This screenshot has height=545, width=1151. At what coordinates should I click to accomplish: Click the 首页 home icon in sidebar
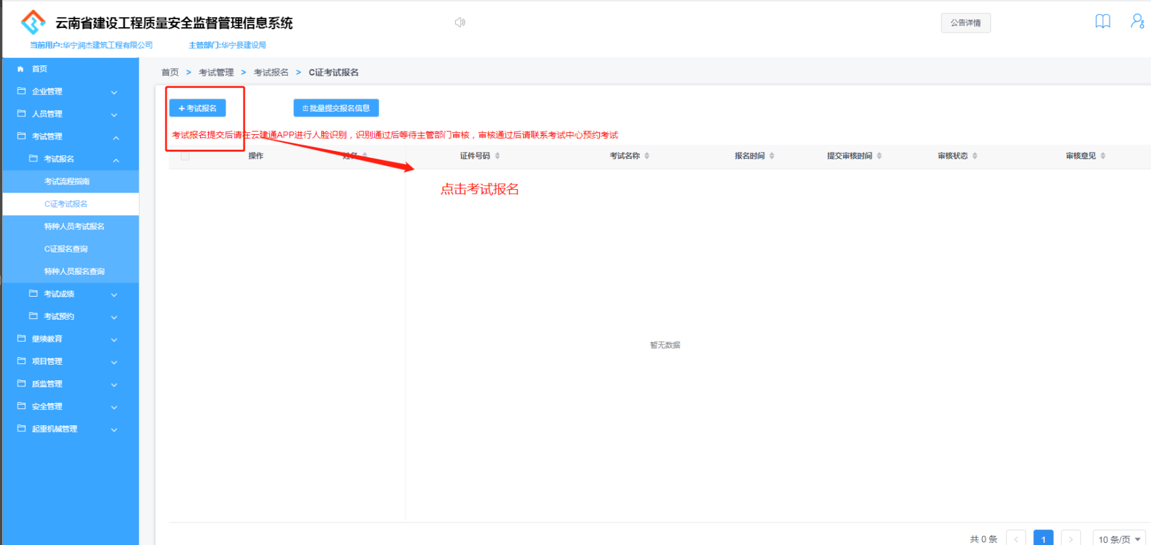20,69
